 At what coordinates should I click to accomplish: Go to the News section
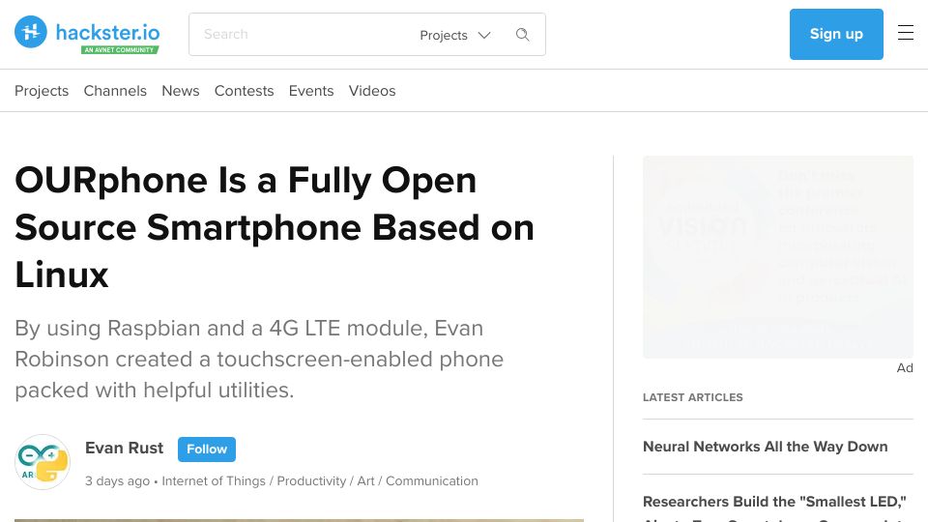pos(181,91)
